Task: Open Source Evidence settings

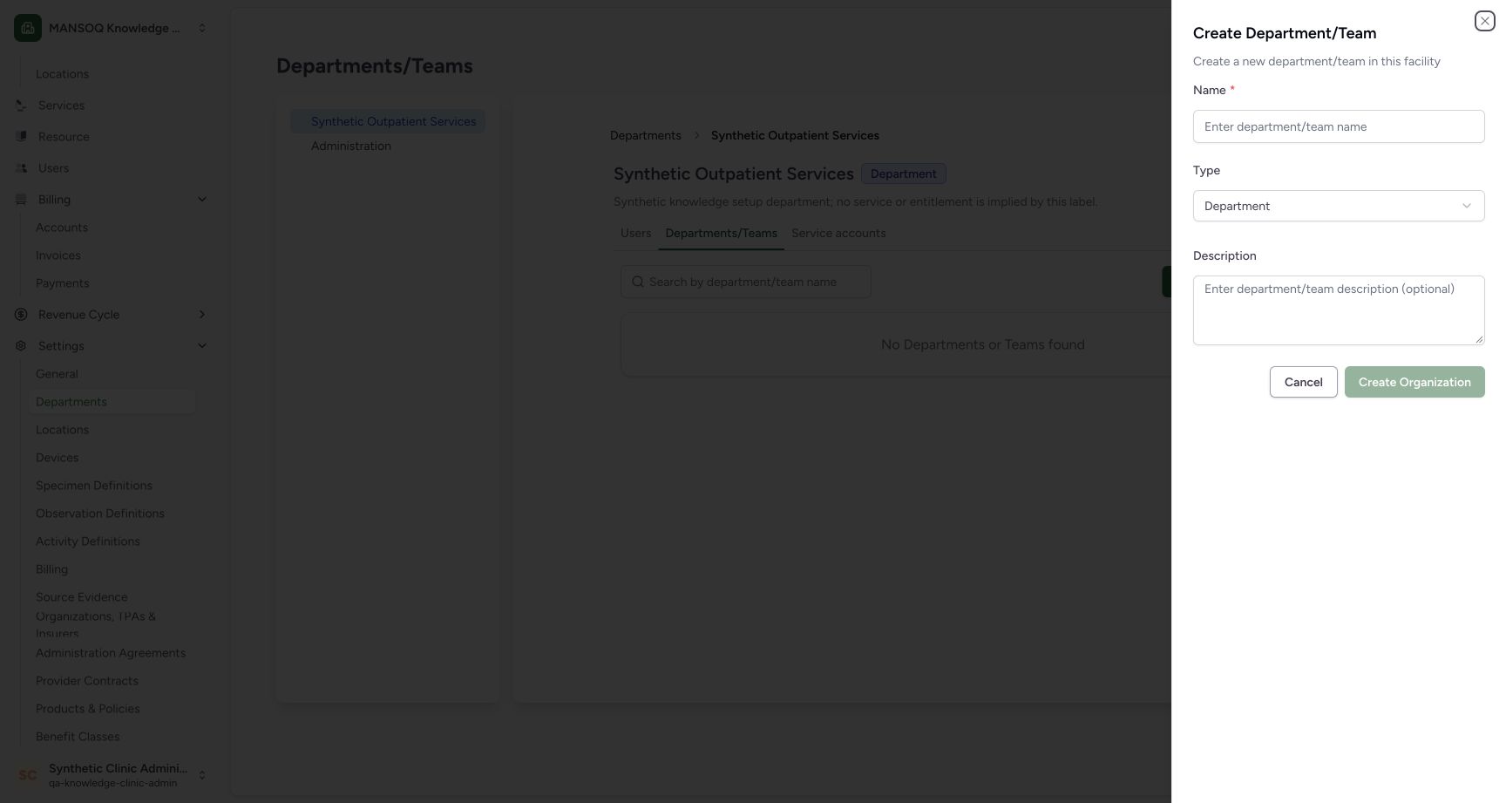Action: [82, 597]
